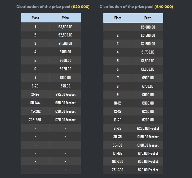Click the €5,000.00 first place prize
192x178 pixels.
[148, 27]
